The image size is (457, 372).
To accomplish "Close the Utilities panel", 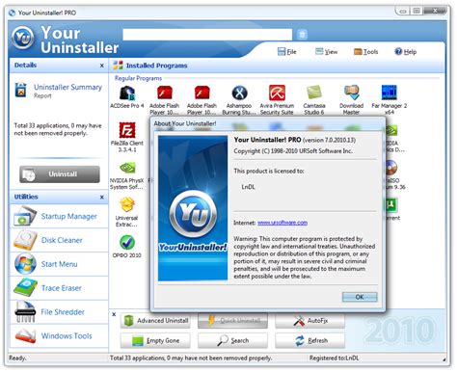I will (102, 197).
